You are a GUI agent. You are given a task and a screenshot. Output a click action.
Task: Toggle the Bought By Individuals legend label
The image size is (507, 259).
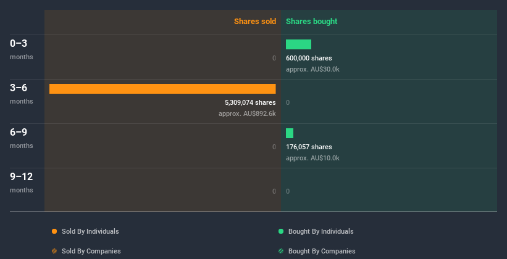tap(321, 231)
